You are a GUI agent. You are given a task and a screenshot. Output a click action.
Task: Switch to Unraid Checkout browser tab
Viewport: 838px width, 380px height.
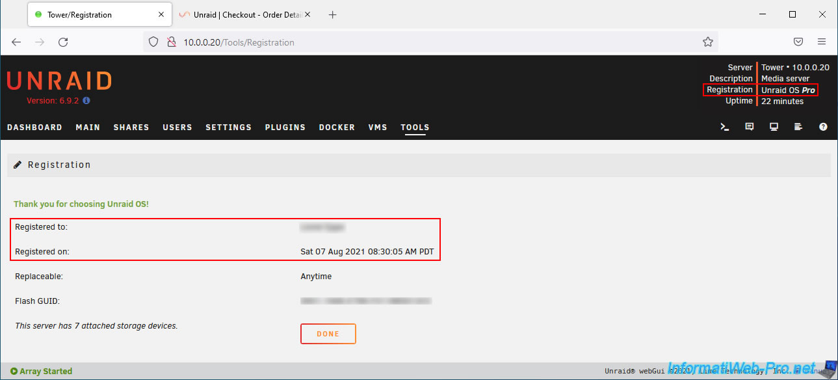pyautogui.click(x=239, y=15)
